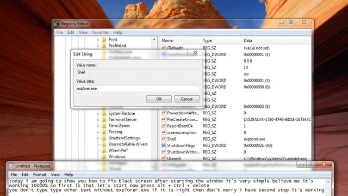Select the Time Zones folder icon

click(x=104, y=126)
